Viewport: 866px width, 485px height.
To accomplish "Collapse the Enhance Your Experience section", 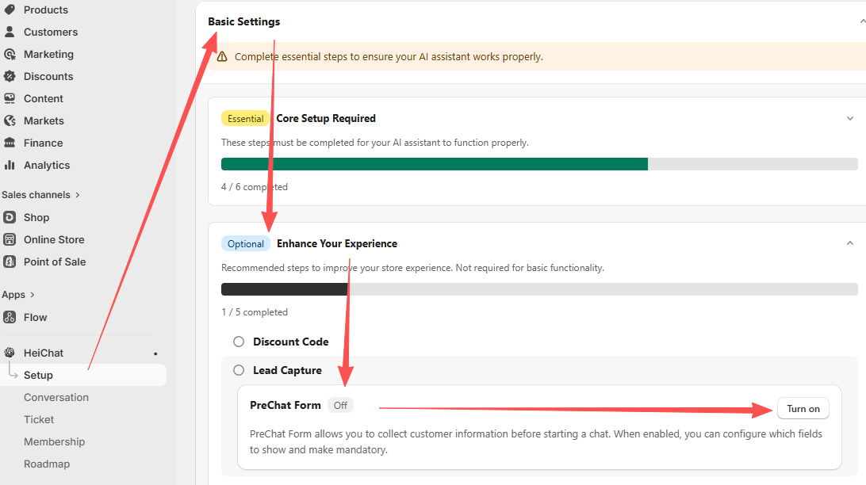I will 850,243.
